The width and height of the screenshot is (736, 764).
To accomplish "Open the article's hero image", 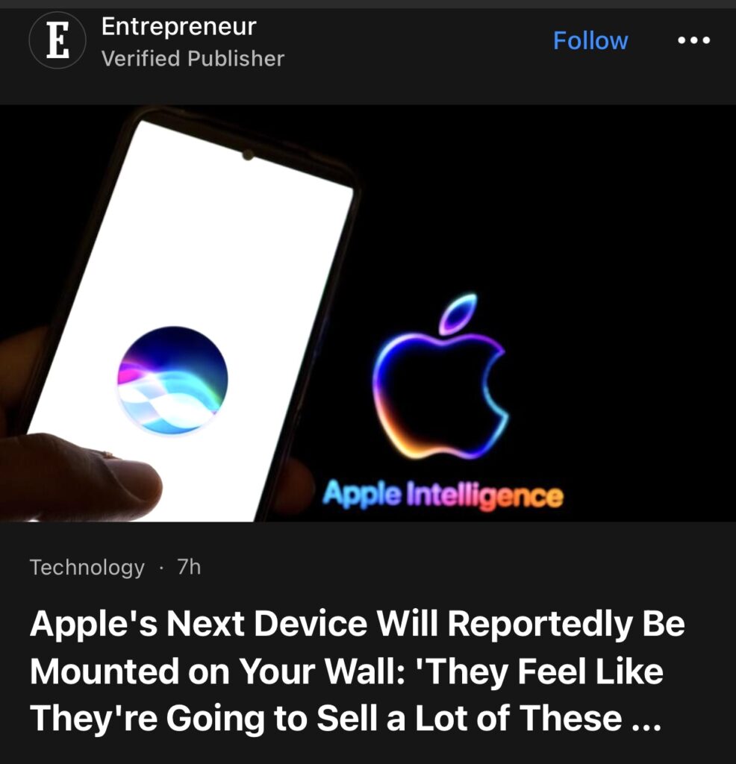I will [368, 313].
